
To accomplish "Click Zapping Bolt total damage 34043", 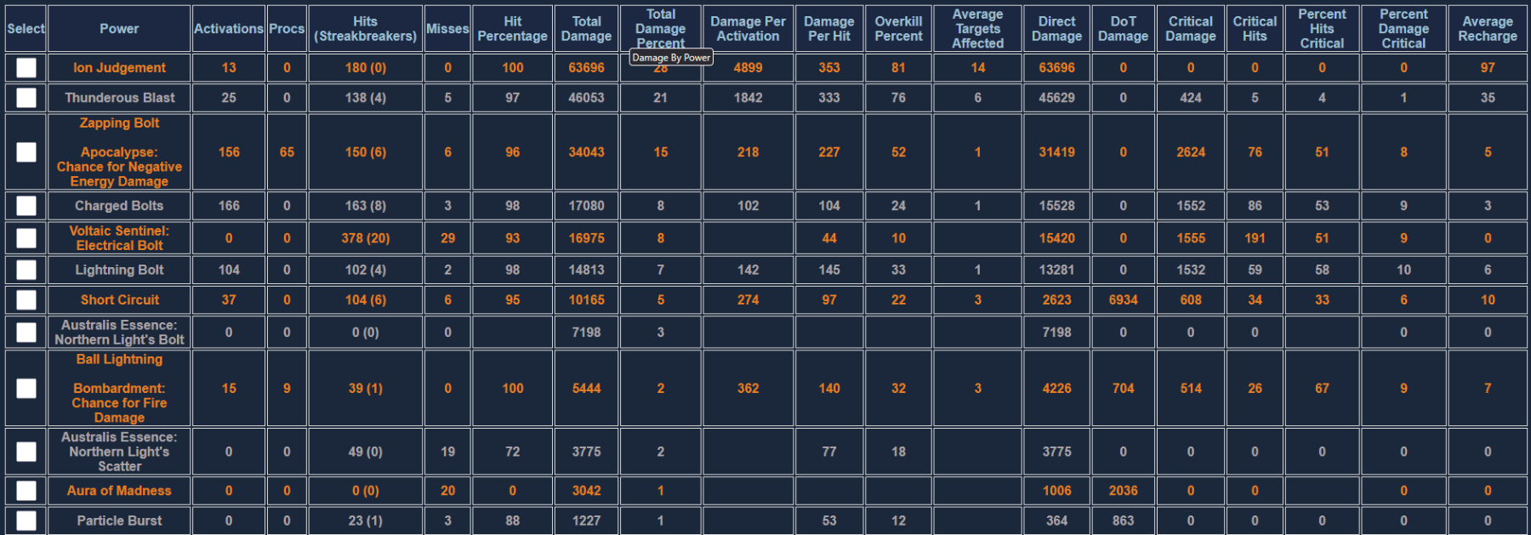I will (x=587, y=152).
